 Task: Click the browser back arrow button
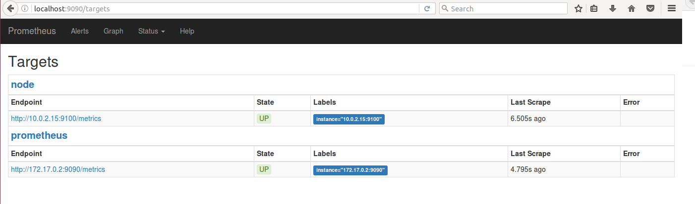coord(10,8)
